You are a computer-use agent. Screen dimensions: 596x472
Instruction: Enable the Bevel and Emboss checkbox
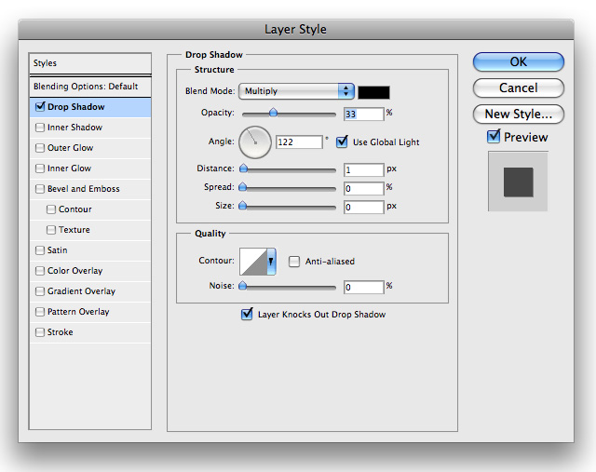tap(39, 189)
